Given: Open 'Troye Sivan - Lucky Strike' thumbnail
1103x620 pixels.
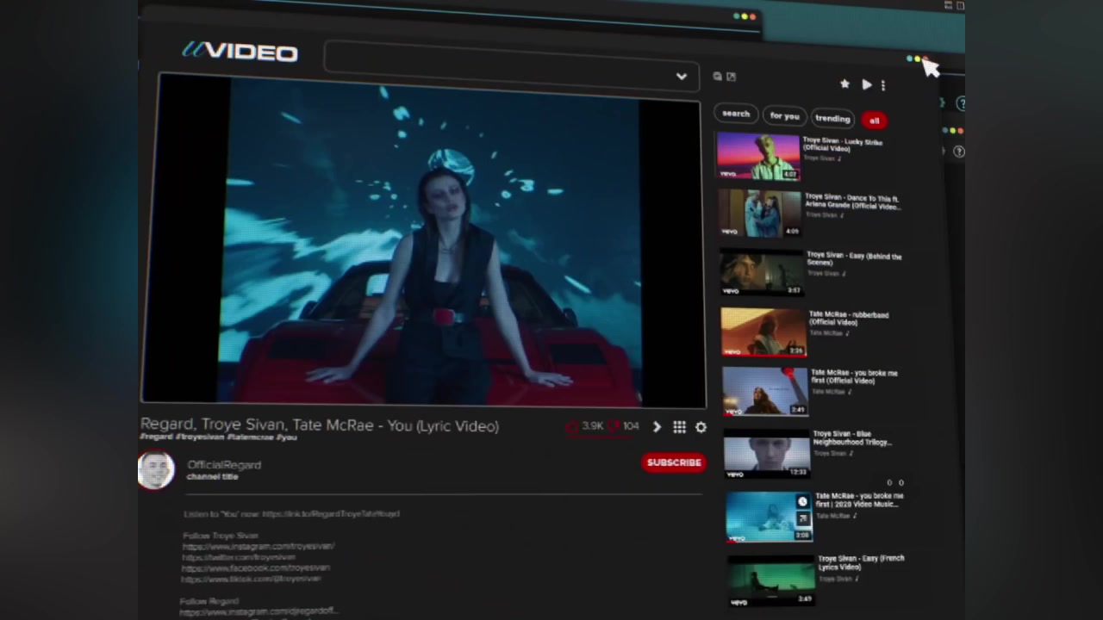Looking at the screenshot, I should pos(758,156).
